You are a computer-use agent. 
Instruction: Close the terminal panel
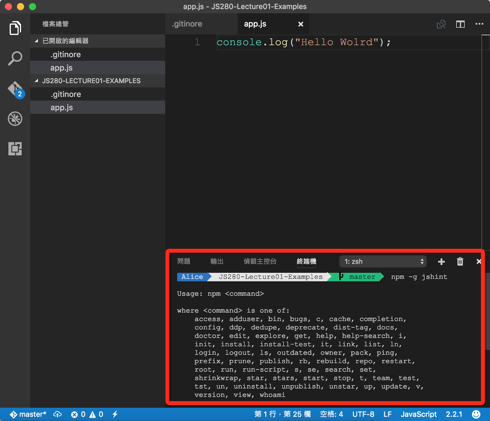point(479,261)
